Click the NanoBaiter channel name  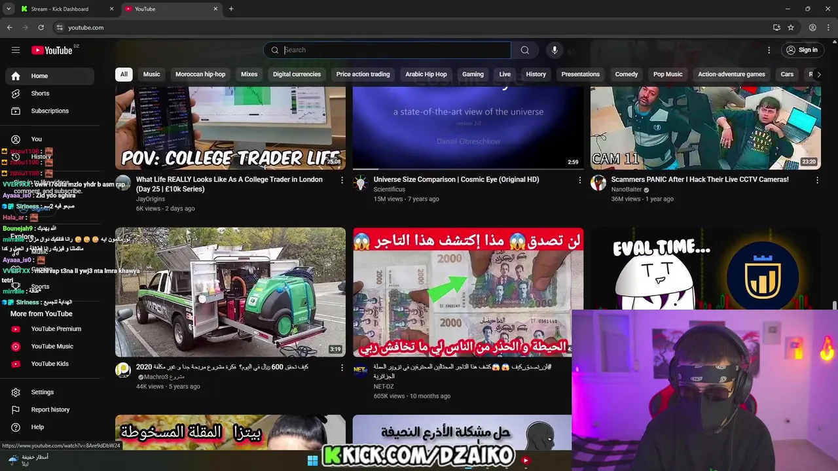pyautogui.click(x=627, y=190)
